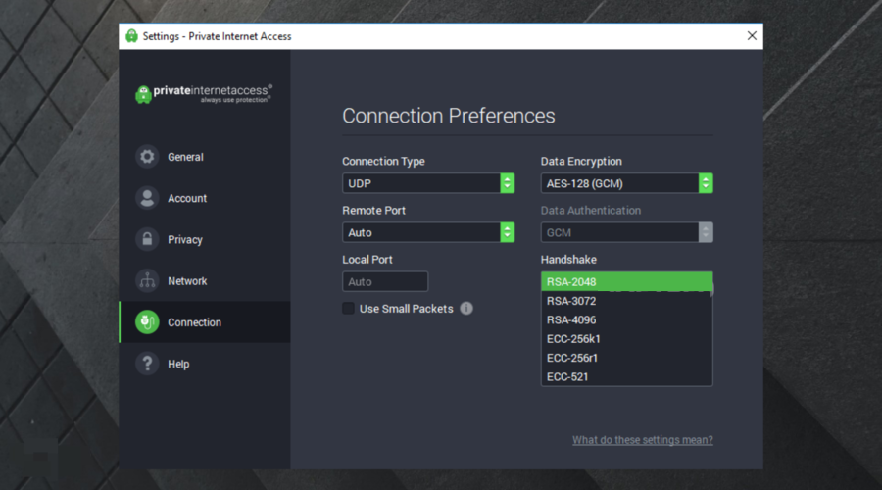The image size is (882, 490).
Task: Open the Remote Port dropdown showing Auto
Action: [x=428, y=232]
